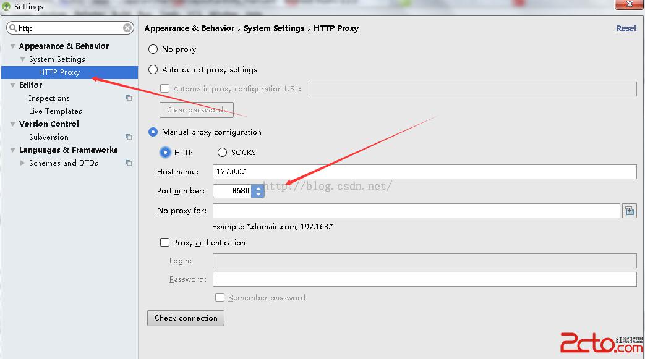The image size is (645, 359).
Task: Select the Version Control heading
Action: tap(49, 124)
